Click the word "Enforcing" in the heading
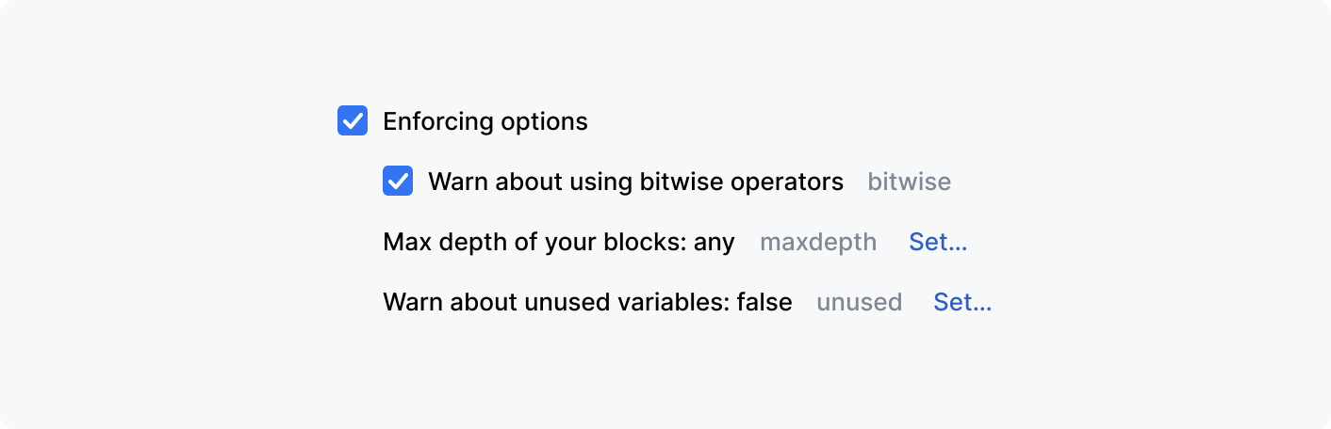 [437, 121]
